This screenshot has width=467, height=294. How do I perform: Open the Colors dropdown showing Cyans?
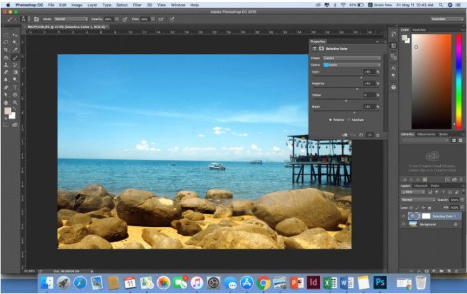[352, 65]
